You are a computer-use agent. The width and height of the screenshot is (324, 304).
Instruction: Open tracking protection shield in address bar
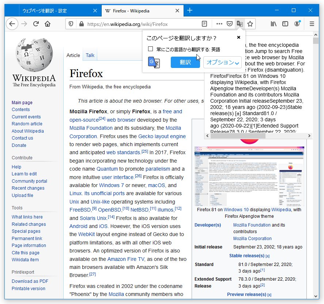[x=71, y=24]
